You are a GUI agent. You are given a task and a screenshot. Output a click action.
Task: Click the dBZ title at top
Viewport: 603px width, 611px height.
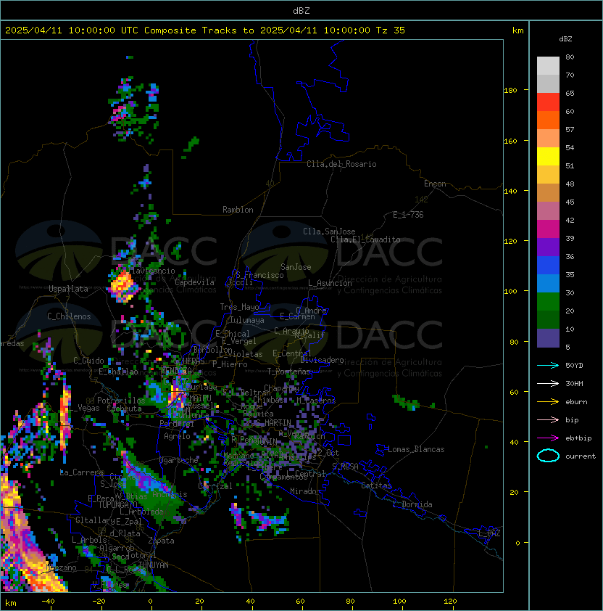(301, 10)
